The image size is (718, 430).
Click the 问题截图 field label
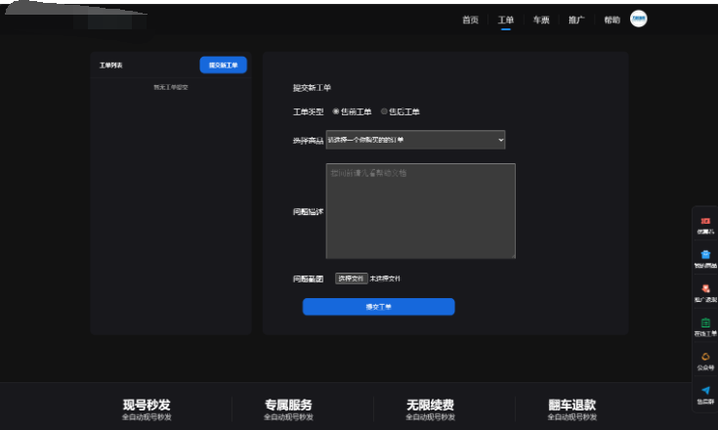(308, 279)
